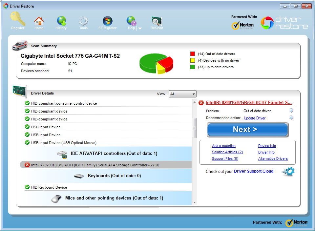This screenshot has height=231, width=315.
Task: Open the Ask a question link
Action: click(223, 146)
